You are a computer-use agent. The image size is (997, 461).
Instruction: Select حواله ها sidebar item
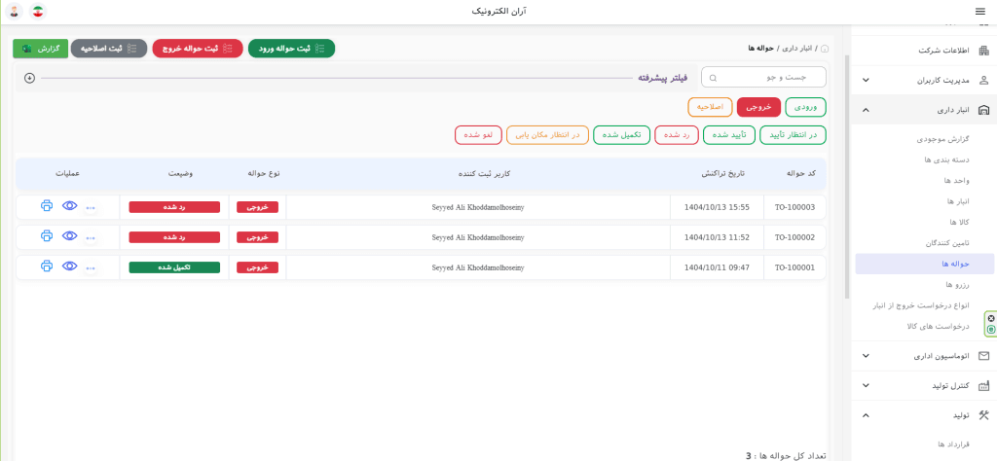pyautogui.click(x=925, y=264)
